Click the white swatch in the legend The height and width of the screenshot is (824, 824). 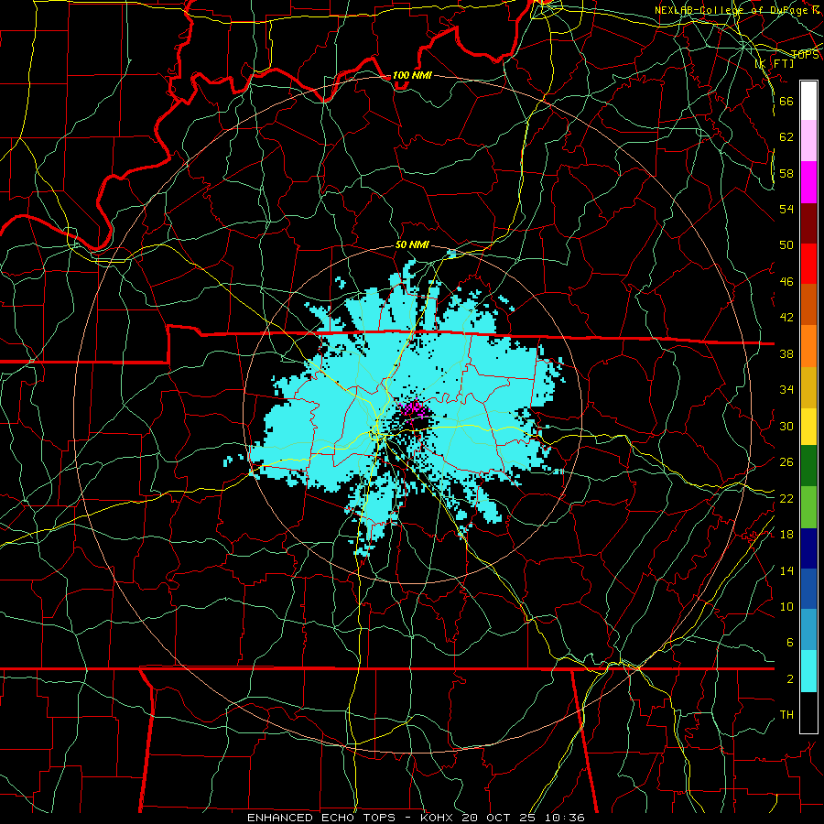tap(808, 101)
